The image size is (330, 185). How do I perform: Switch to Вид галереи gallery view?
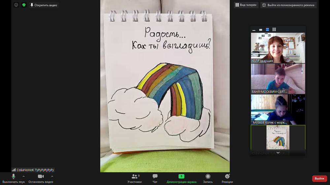coord(246,5)
